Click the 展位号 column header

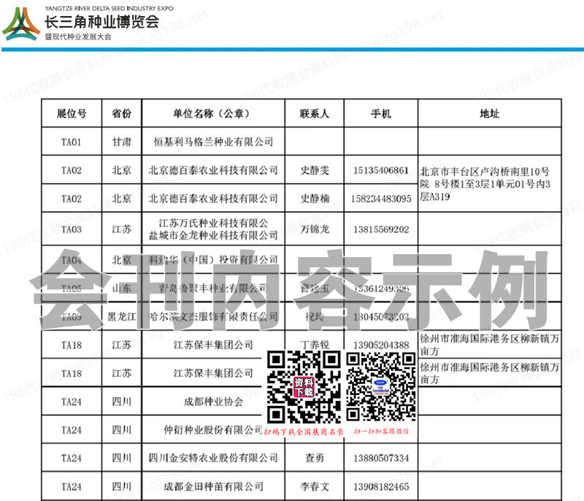click(x=71, y=113)
